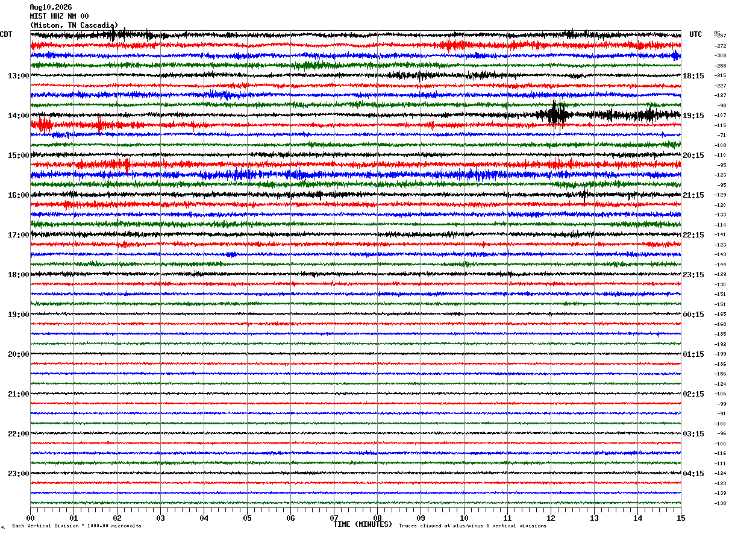Screen dimensions: 729x534
Task: Click the Each Vertical Division = 1000.00 microvolts note
Action: [77, 526]
